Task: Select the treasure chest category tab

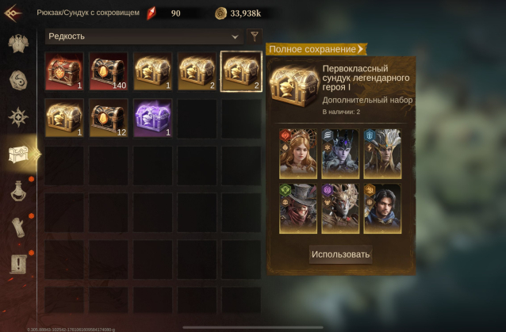Action: 18,155
